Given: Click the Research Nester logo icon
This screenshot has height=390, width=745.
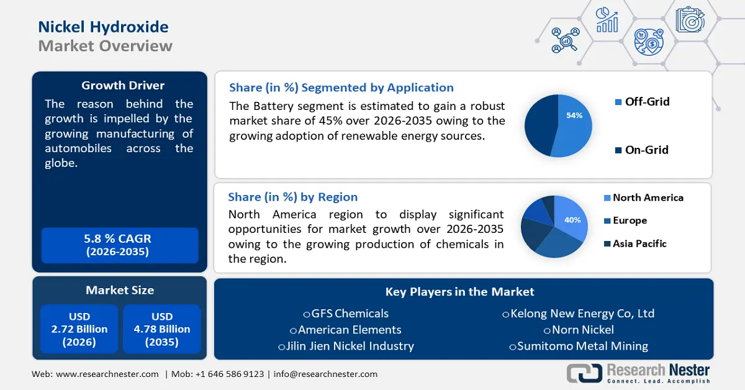Looking at the screenshot, I should tap(584, 373).
